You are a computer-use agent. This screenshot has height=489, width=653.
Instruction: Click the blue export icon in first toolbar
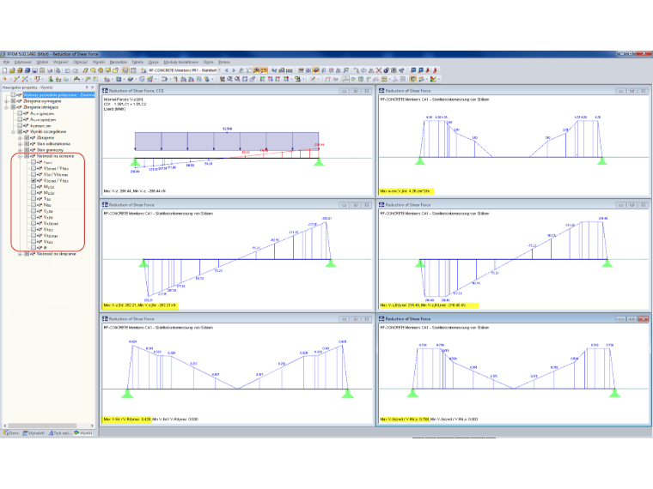[412, 70]
